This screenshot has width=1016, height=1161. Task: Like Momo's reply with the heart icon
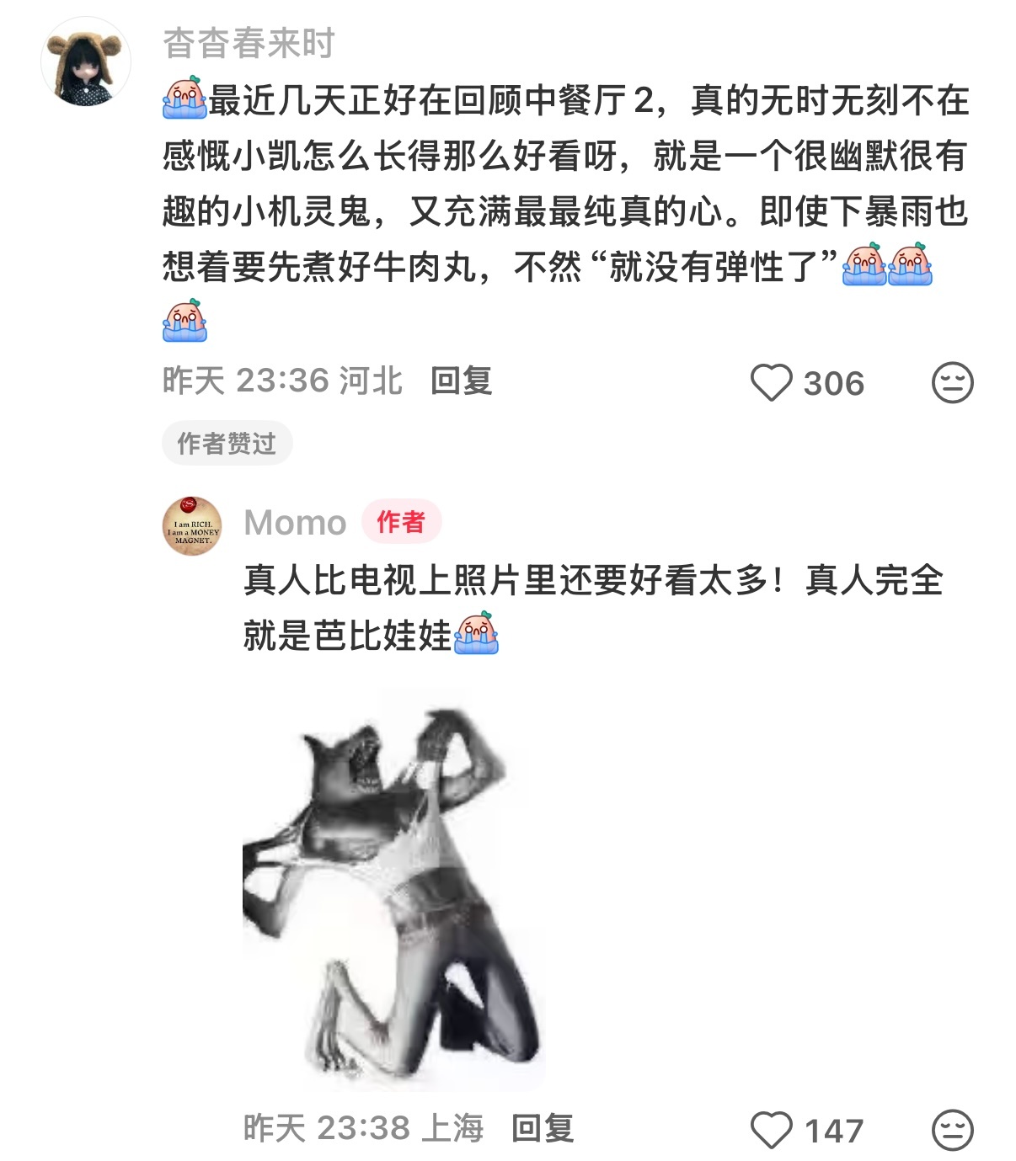pos(771,1130)
